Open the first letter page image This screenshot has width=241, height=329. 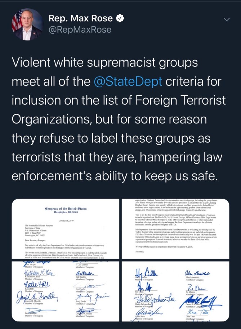pyautogui.click(x=65, y=229)
